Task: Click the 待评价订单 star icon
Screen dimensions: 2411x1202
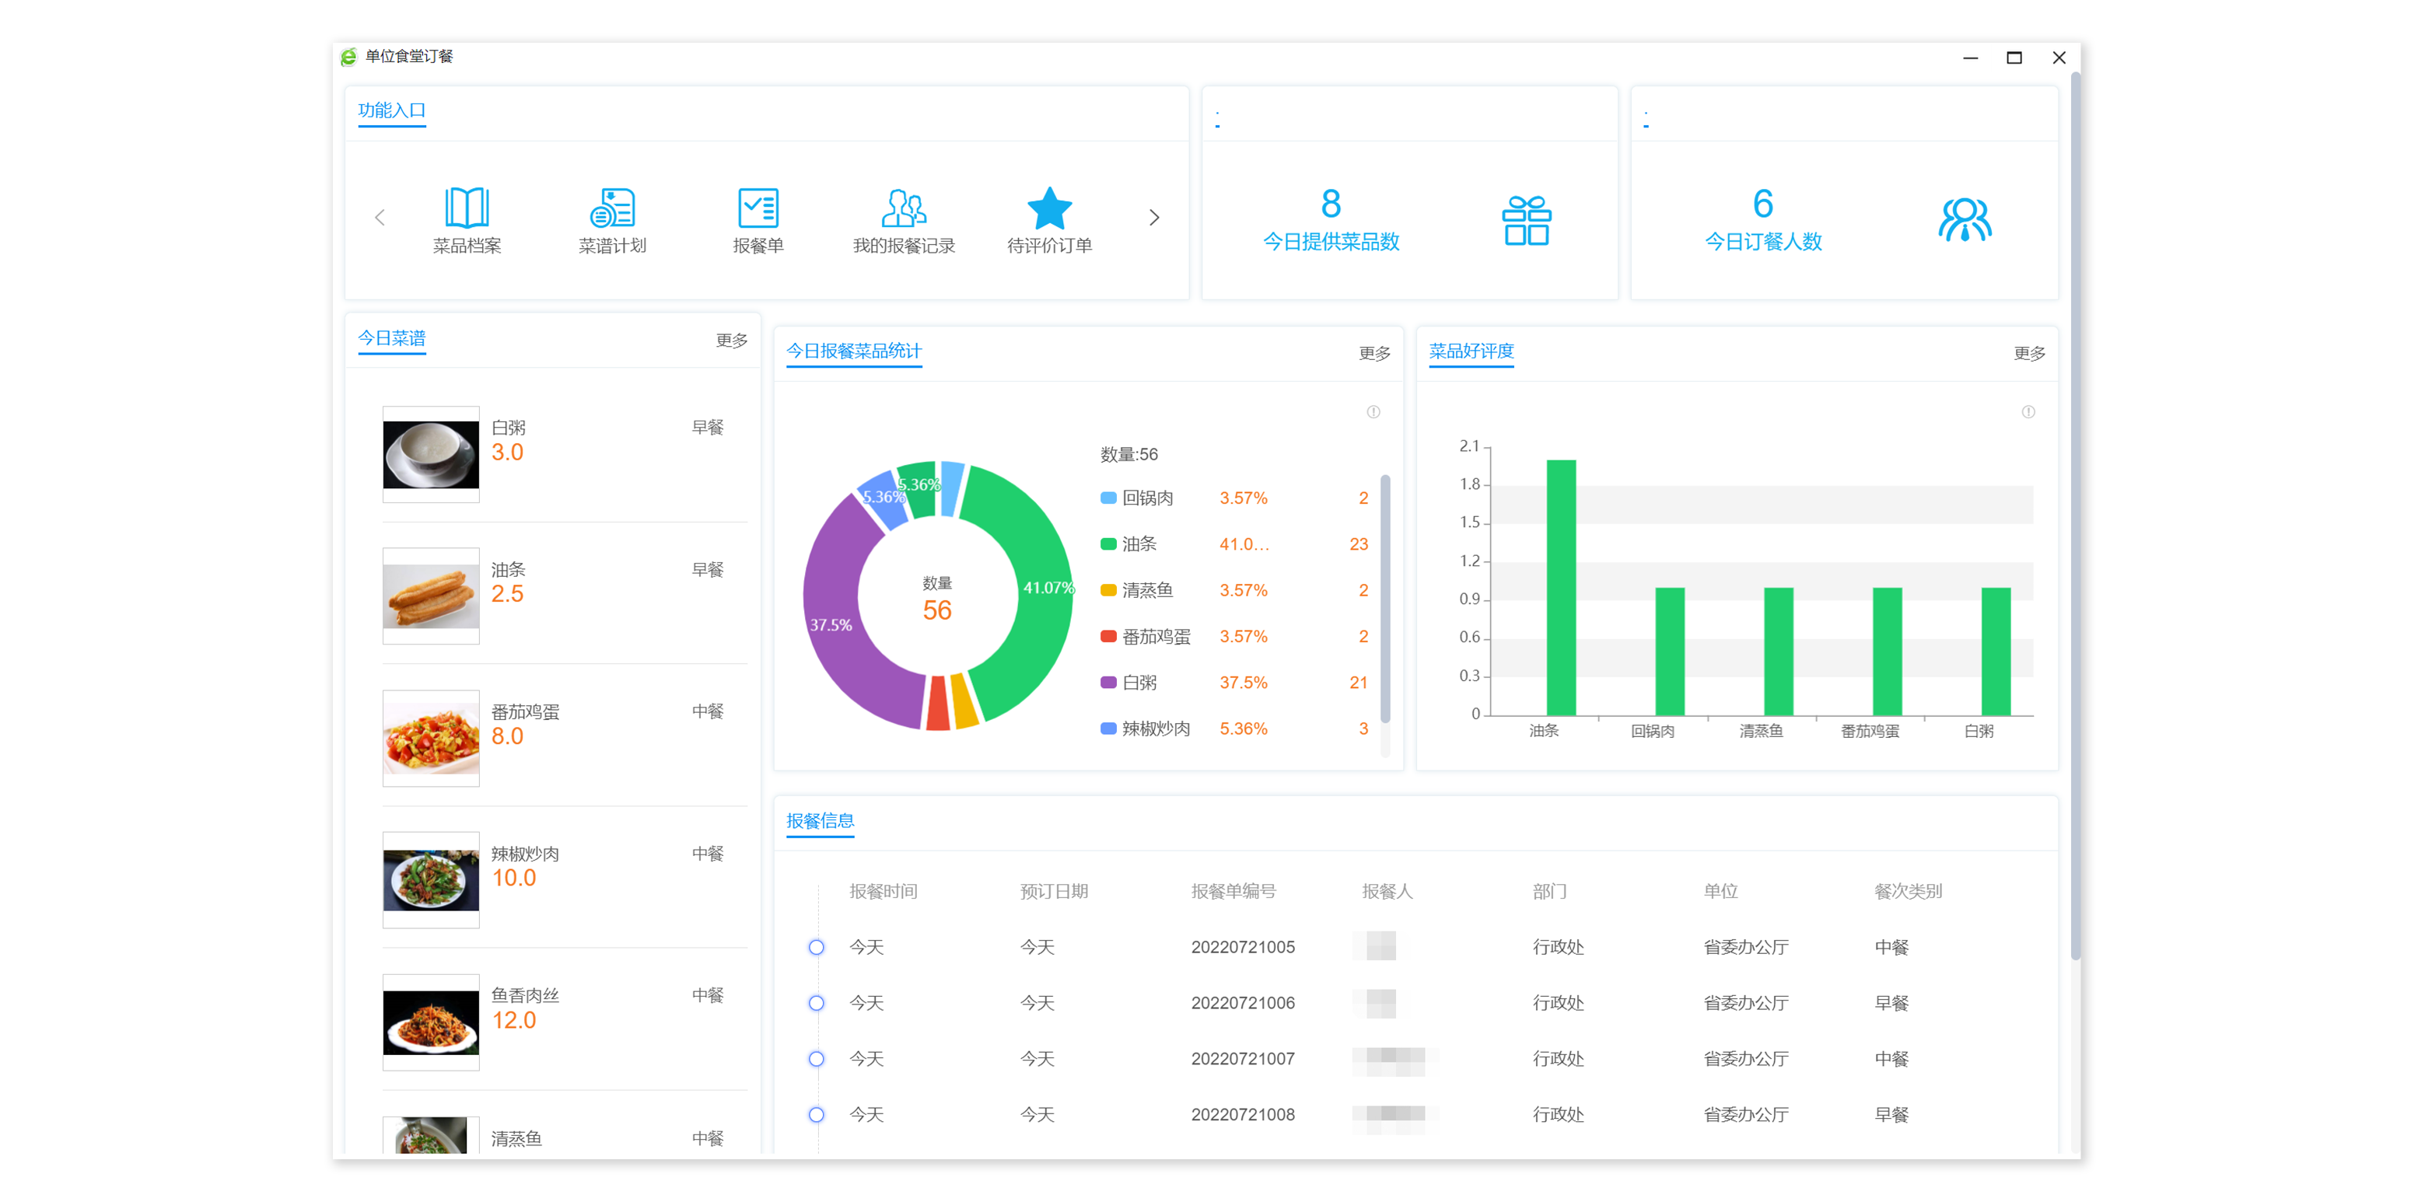Action: 1049,208
